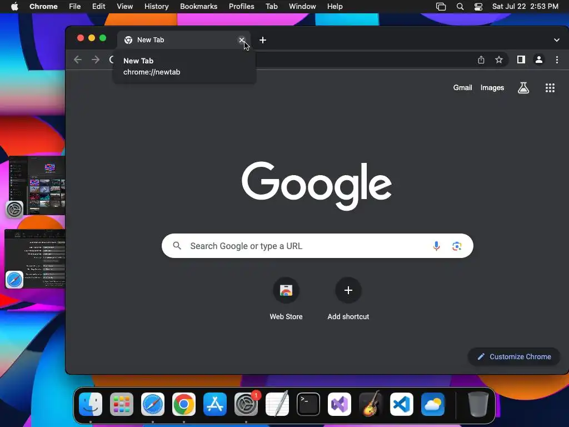Bookmark this tab with the star icon
Image resolution: width=569 pixels, height=427 pixels.
tap(499, 59)
